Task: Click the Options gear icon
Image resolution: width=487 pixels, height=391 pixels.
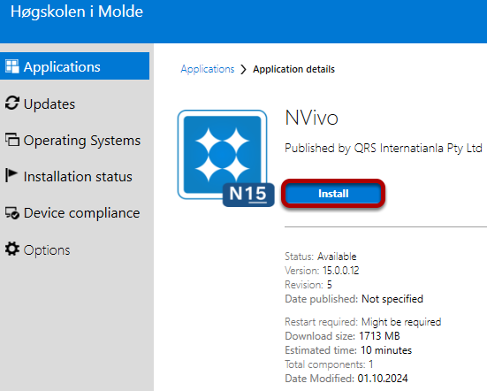Action: [x=12, y=249]
